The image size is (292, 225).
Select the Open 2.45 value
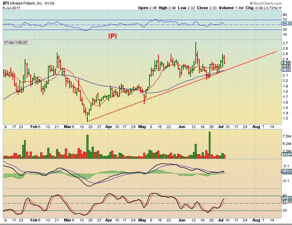[x=147, y=8]
